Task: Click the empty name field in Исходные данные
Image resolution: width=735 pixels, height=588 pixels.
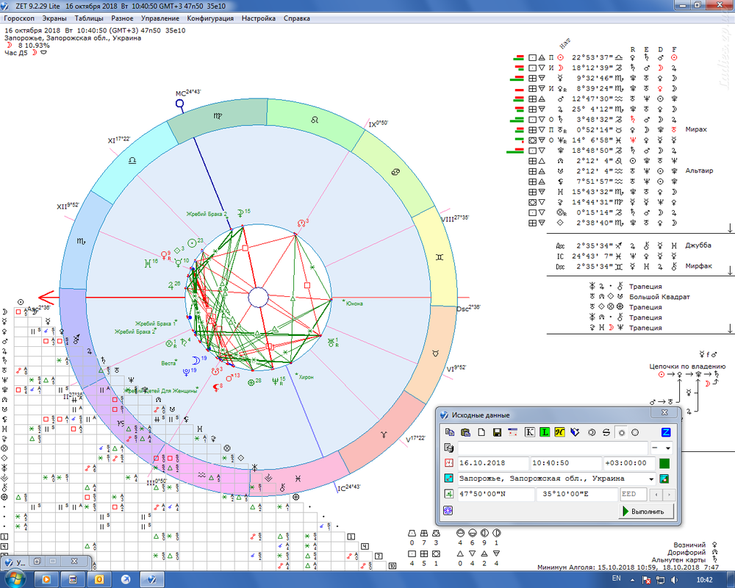Action: (x=553, y=448)
